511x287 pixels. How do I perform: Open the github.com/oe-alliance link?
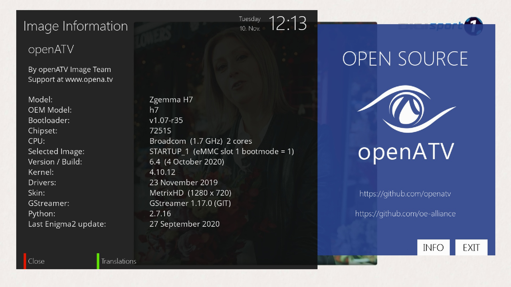click(x=405, y=214)
